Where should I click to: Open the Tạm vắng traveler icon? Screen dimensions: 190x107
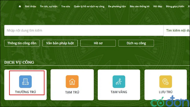[x=119, y=82]
